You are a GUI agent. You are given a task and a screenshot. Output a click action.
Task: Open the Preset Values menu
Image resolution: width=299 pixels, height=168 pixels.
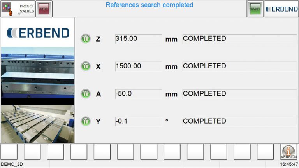tap(18, 9)
